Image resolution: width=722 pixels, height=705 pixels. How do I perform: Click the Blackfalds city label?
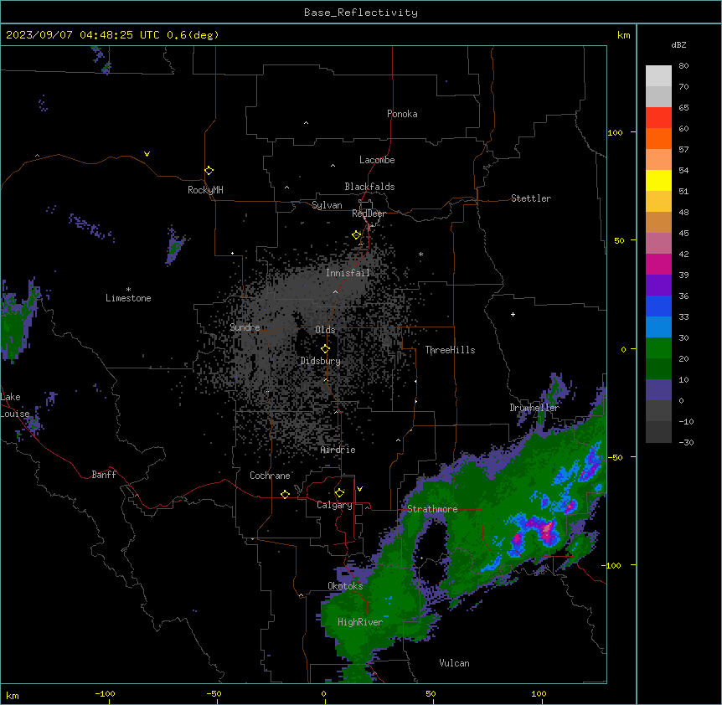tap(369, 187)
